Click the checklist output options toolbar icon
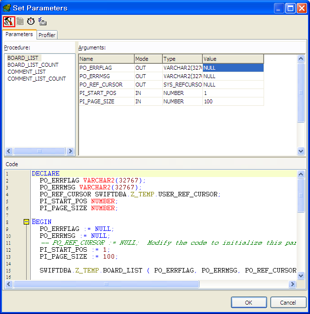This screenshot has height=314, width=310. tap(42, 21)
